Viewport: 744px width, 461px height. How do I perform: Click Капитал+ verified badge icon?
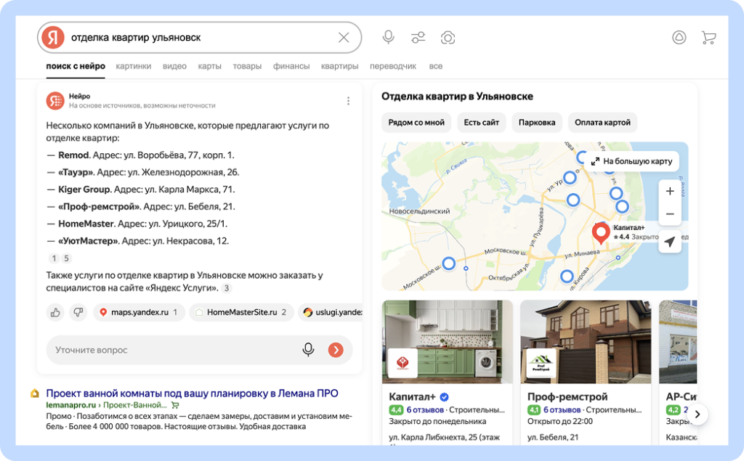coord(444,397)
